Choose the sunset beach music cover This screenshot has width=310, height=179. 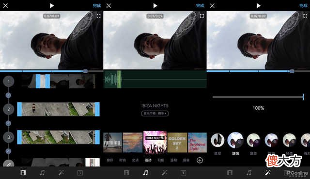click(132, 143)
